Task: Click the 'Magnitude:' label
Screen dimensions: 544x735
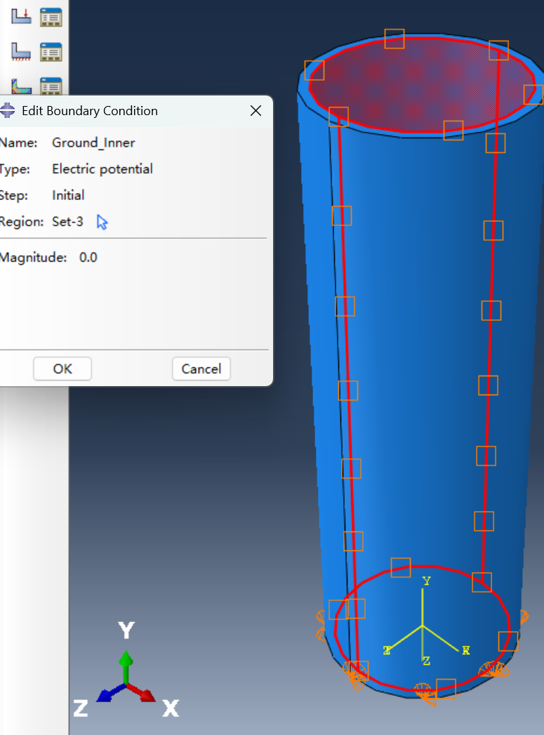Action: [x=33, y=258]
